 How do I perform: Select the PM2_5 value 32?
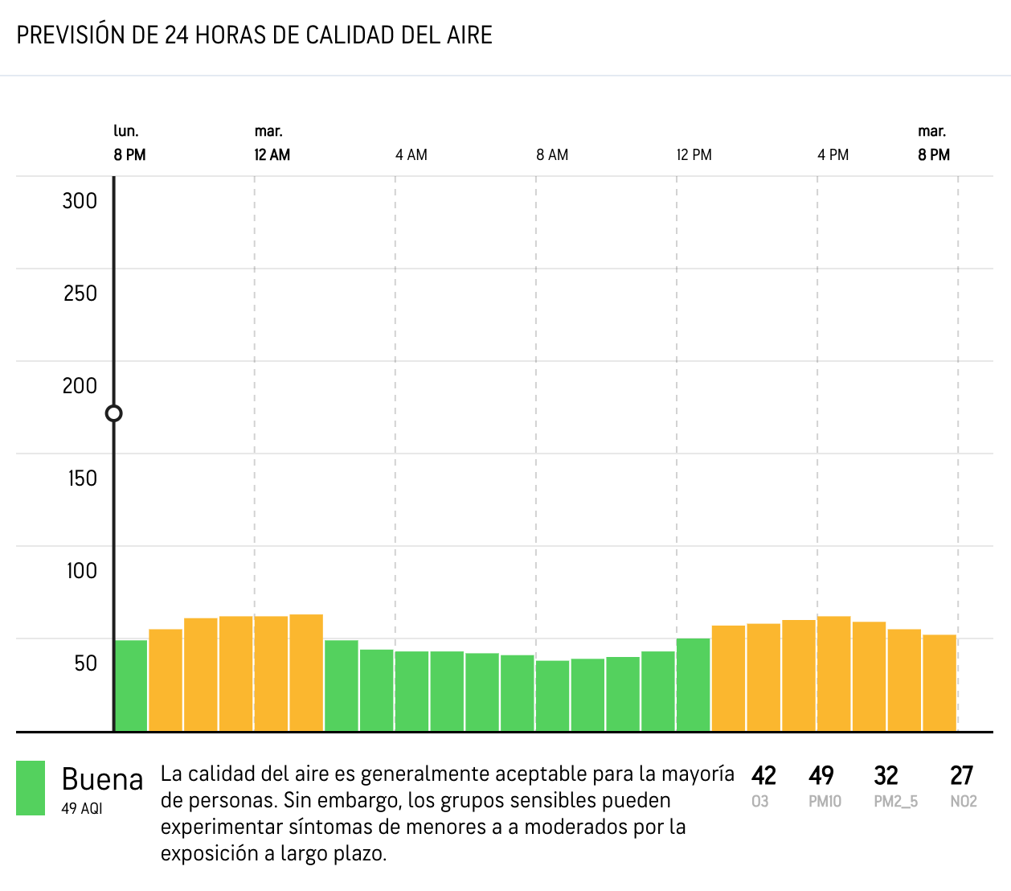tap(886, 776)
